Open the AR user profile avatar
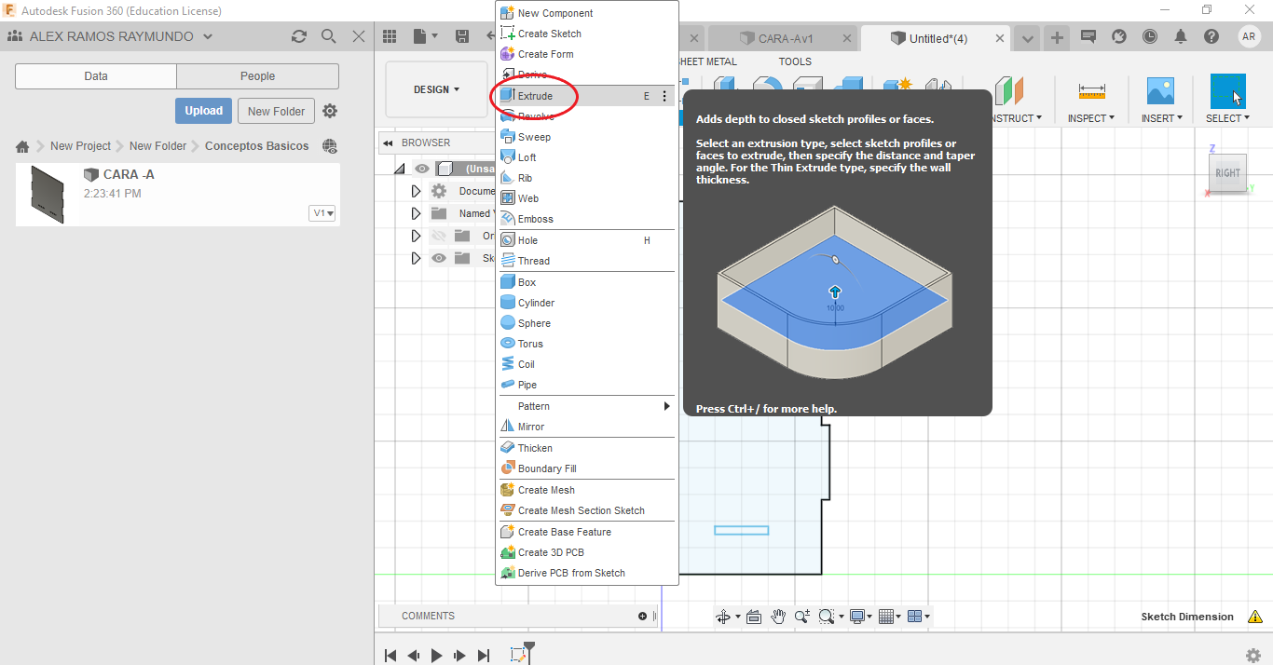The image size is (1273, 665). [1249, 36]
